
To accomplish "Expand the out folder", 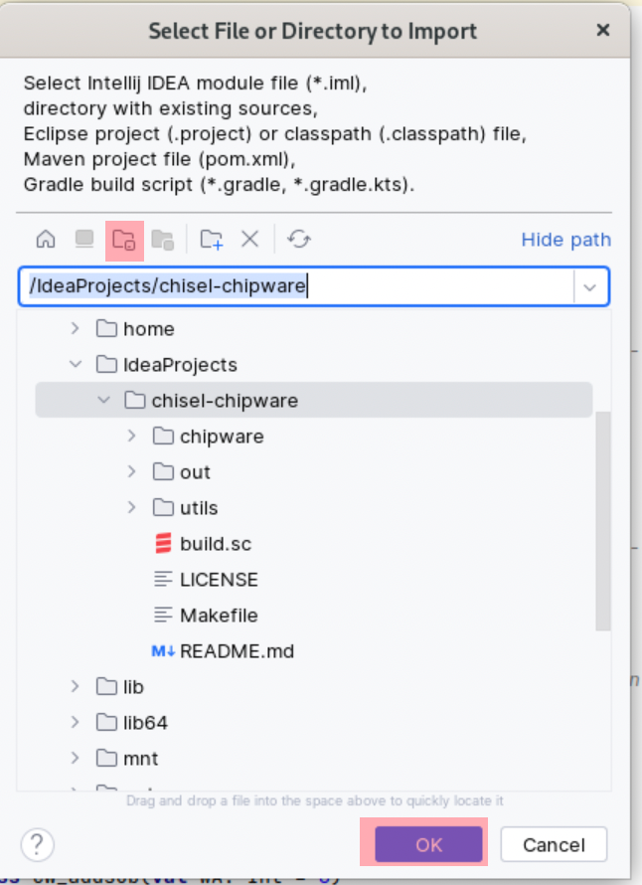I will tap(131, 471).
